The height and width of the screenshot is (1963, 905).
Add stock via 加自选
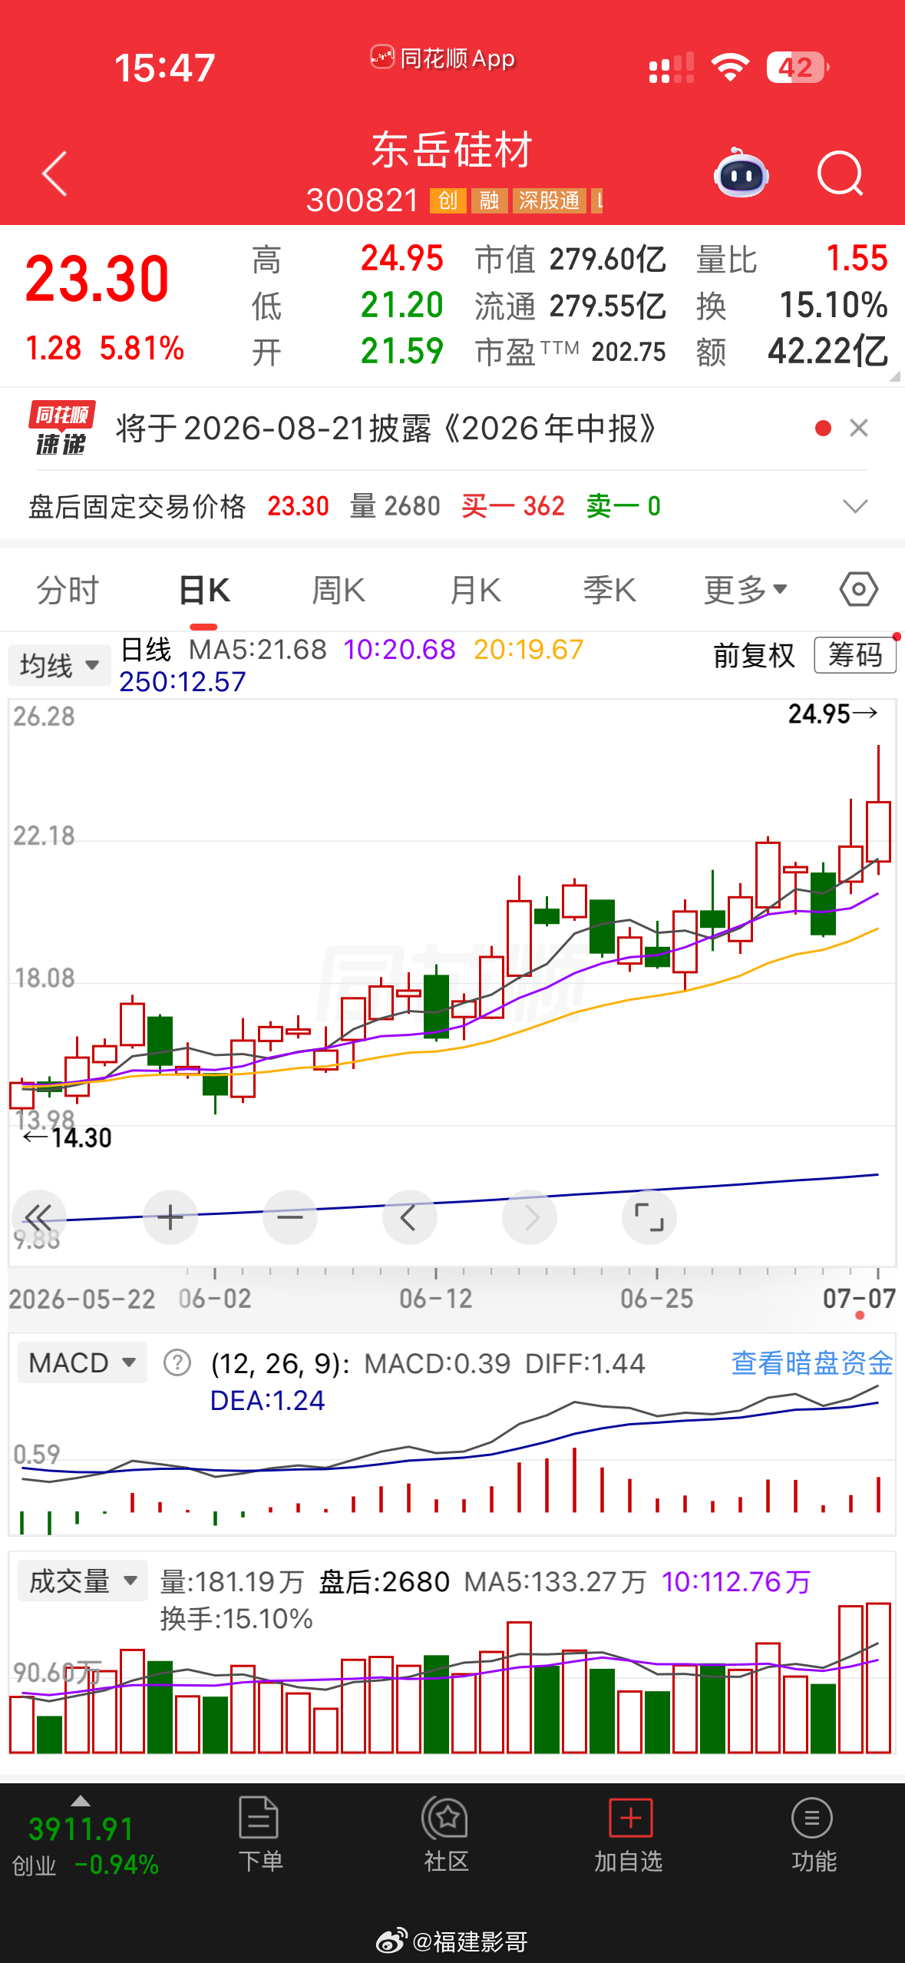629,1836
